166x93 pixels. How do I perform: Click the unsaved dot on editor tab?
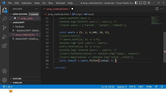click(72, 9)
